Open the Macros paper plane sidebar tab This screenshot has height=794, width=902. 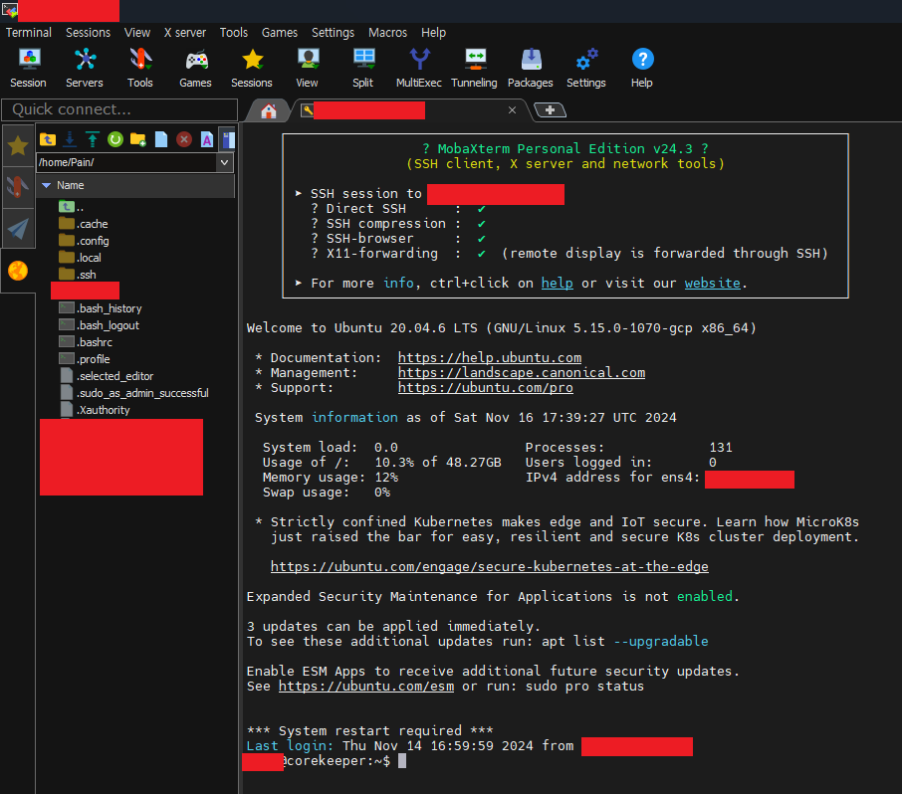[x=18, y=228]
